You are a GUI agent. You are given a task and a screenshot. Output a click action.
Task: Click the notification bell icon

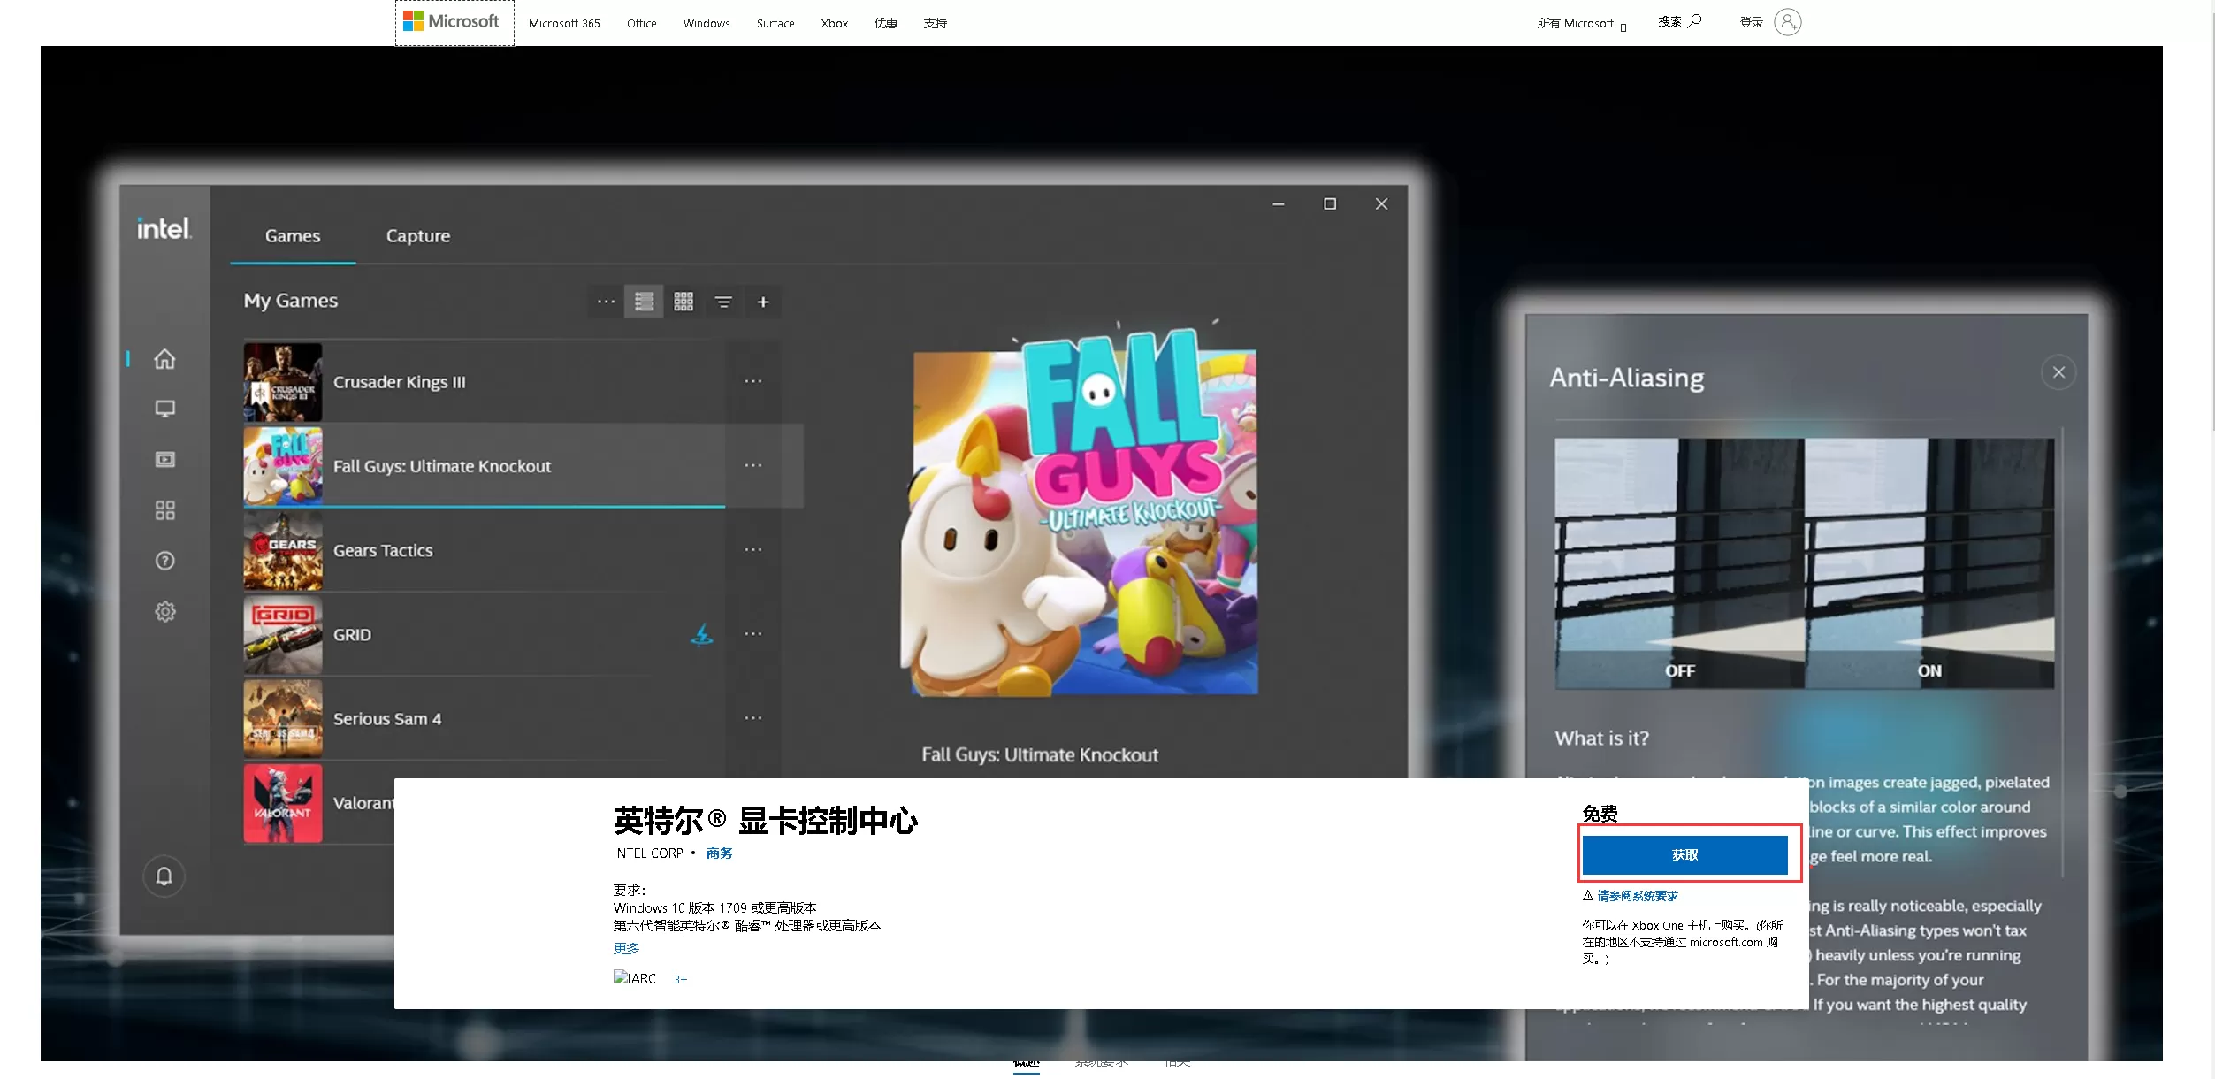(x=164, y=876)
